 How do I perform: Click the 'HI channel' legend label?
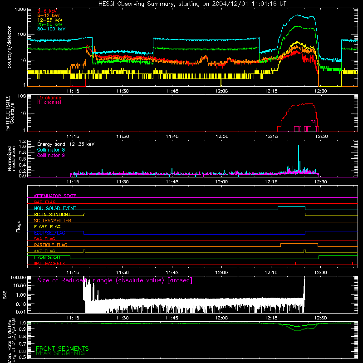coord(49,103)
